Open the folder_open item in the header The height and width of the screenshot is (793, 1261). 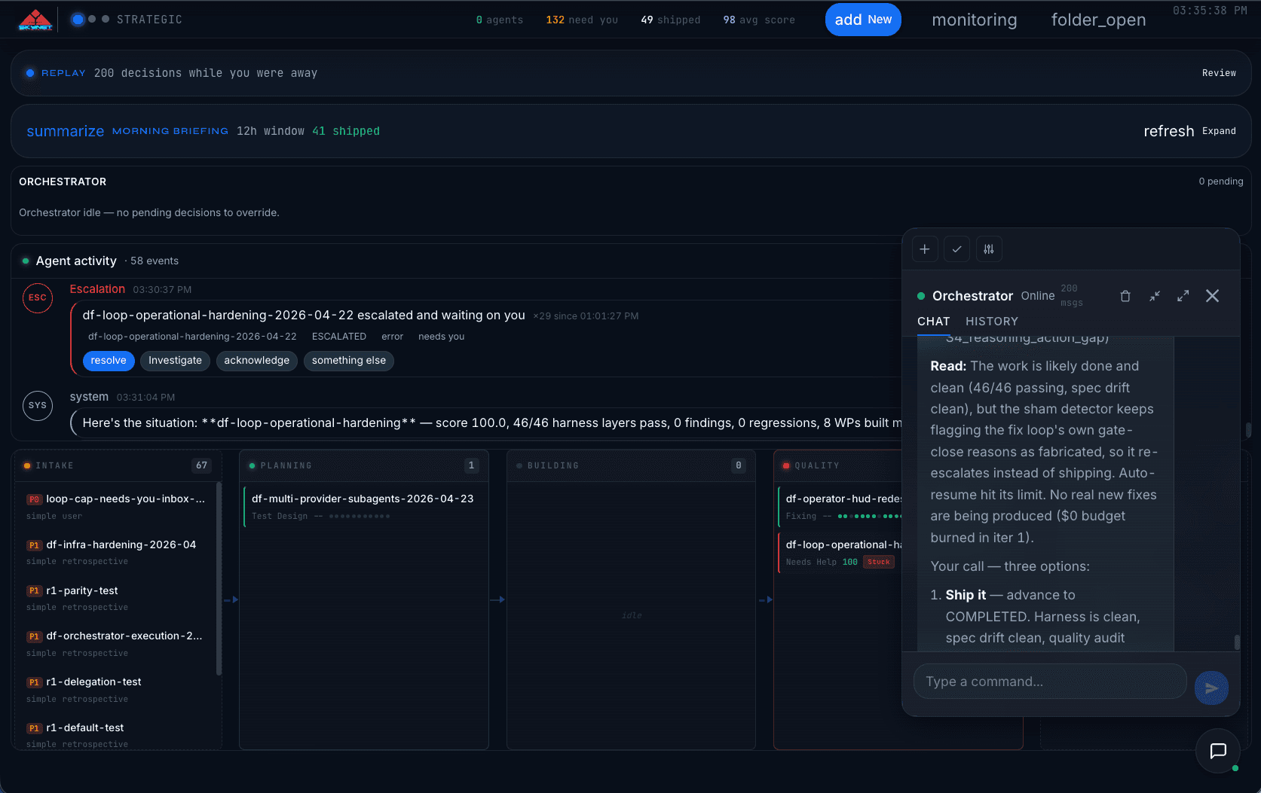click(x=1098, y=20)
